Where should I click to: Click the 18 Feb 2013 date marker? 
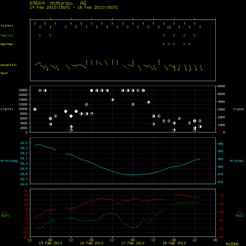pyautogui.click(x=174, y=243)
